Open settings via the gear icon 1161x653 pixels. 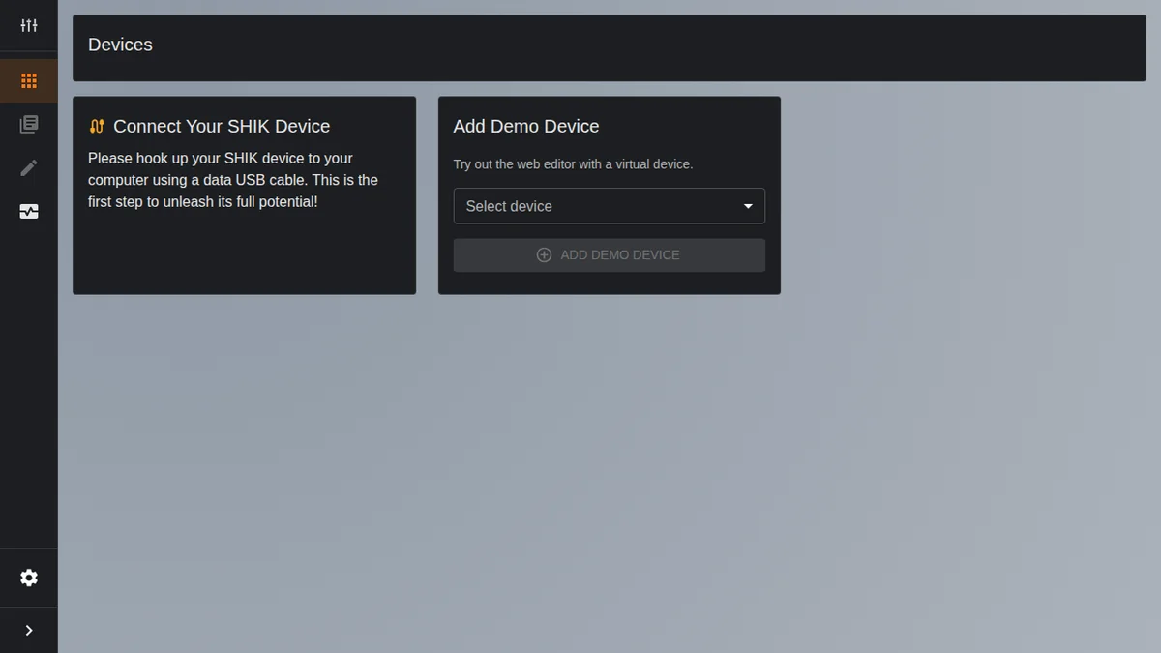29,578
